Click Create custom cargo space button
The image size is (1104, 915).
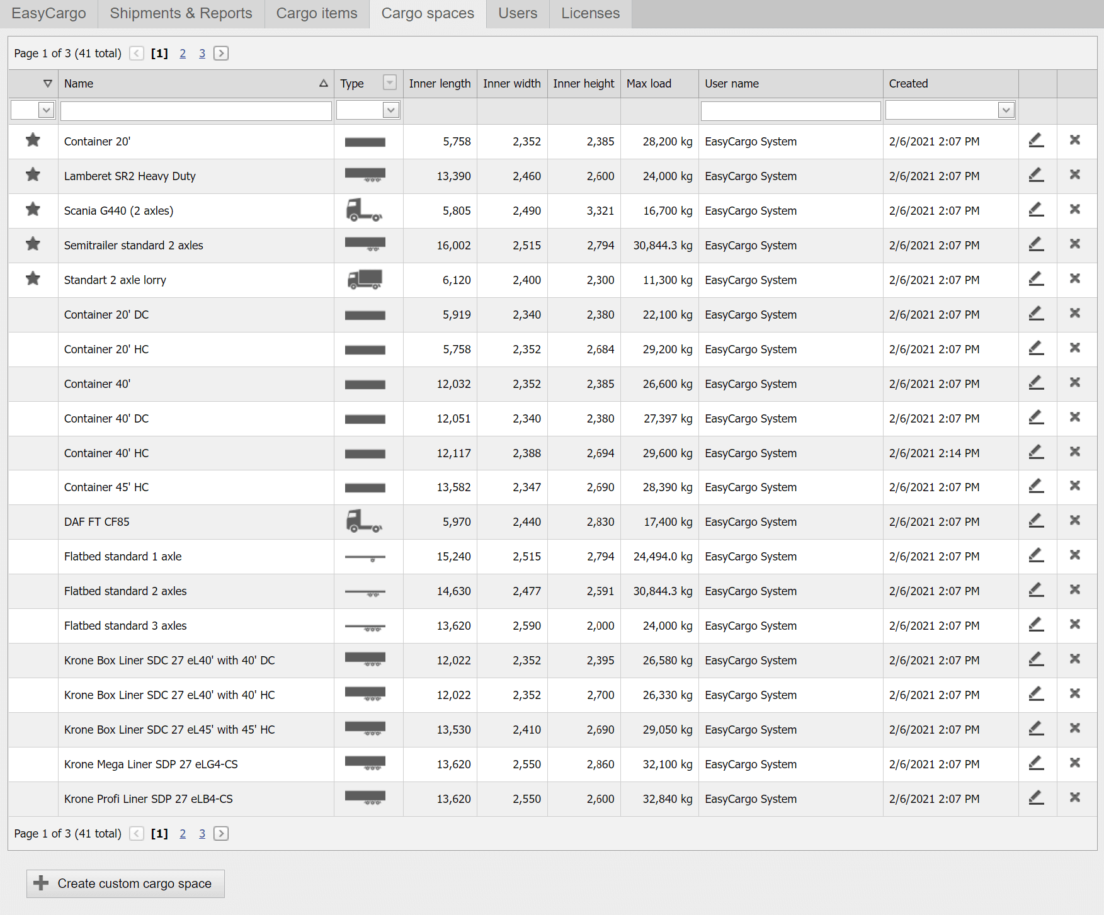pyautogui.click(x=125, y=884)
